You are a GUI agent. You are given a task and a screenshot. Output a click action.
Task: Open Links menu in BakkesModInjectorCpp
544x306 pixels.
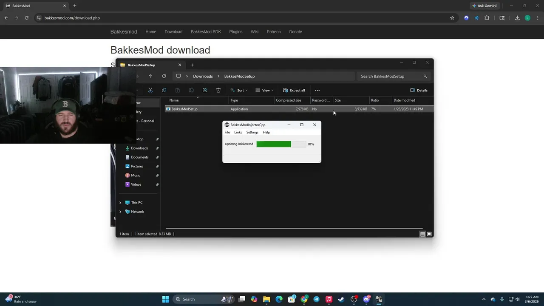pyautogui.click(x=238, y=132)
